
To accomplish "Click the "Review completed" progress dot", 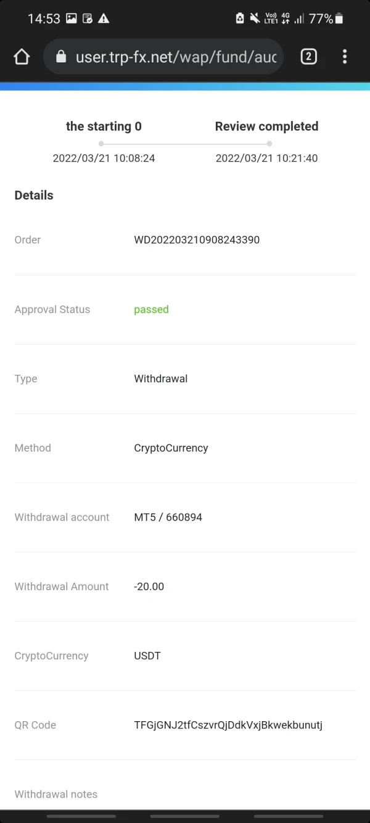I will tap(269, 144).
